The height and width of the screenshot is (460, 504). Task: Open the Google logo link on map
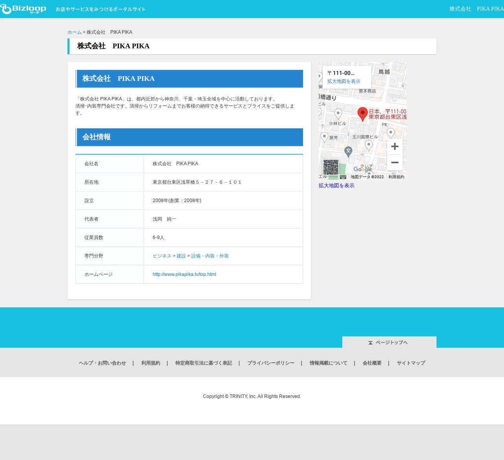(363, 170)
